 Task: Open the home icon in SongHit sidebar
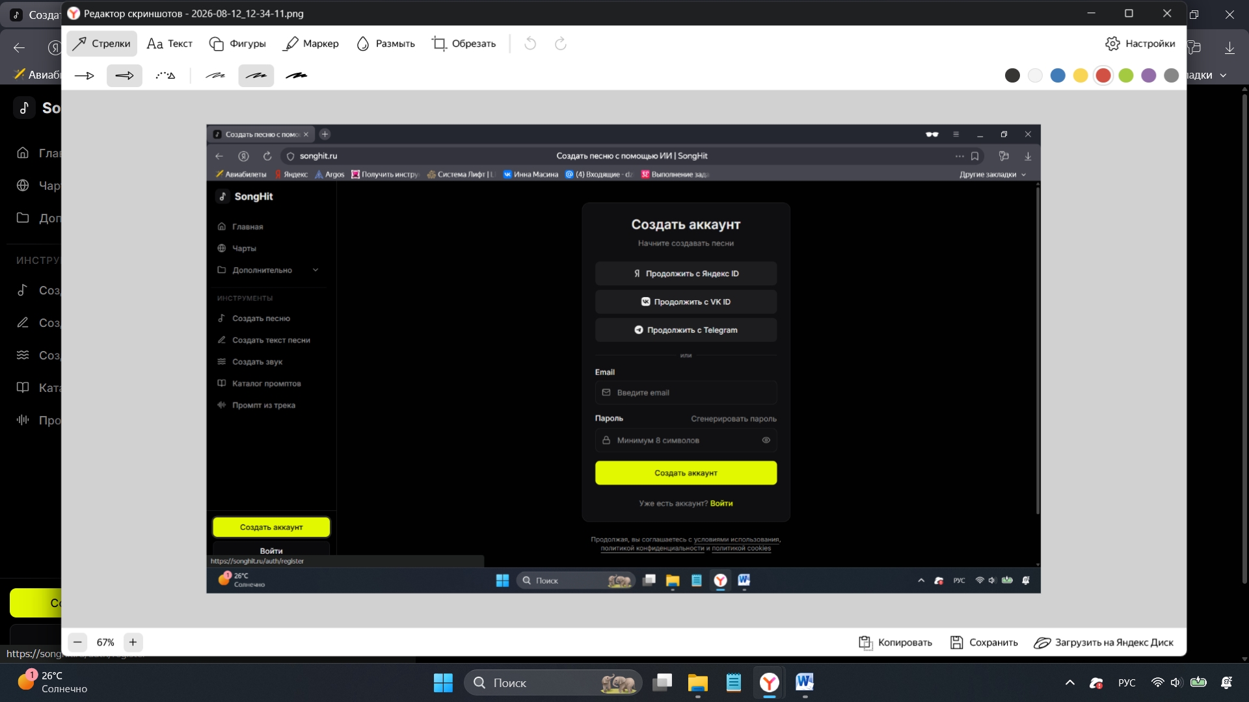click(23, 153)
